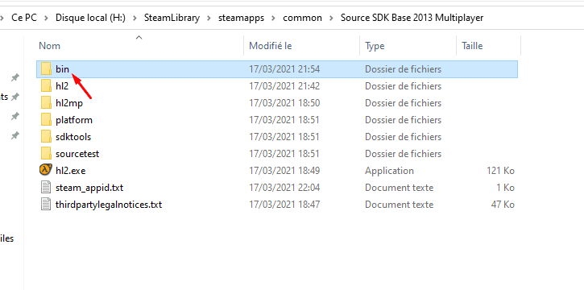The height and width of the screenshot is (290, 584).
Task: Click Dossier de fichiers type for sourcetest
Action: coord(403,154)
